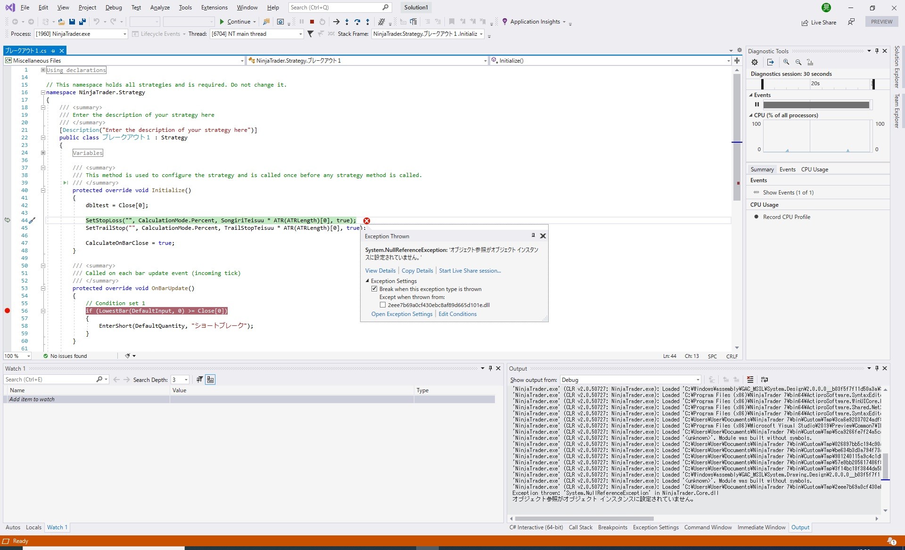Screen dimensions: 905x550
Task: Click the red exception error icon on line 44
Action: 367,221
